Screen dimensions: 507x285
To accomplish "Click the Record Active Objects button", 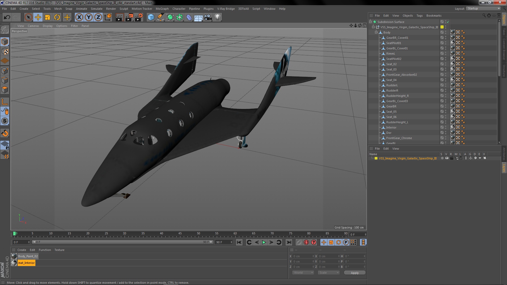I will coord(299,242).
